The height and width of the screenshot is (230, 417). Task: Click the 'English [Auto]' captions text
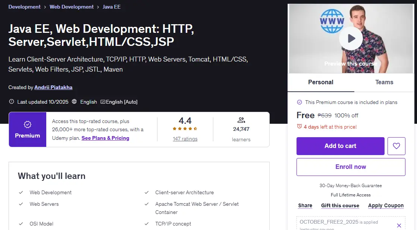tap(122, 102)
